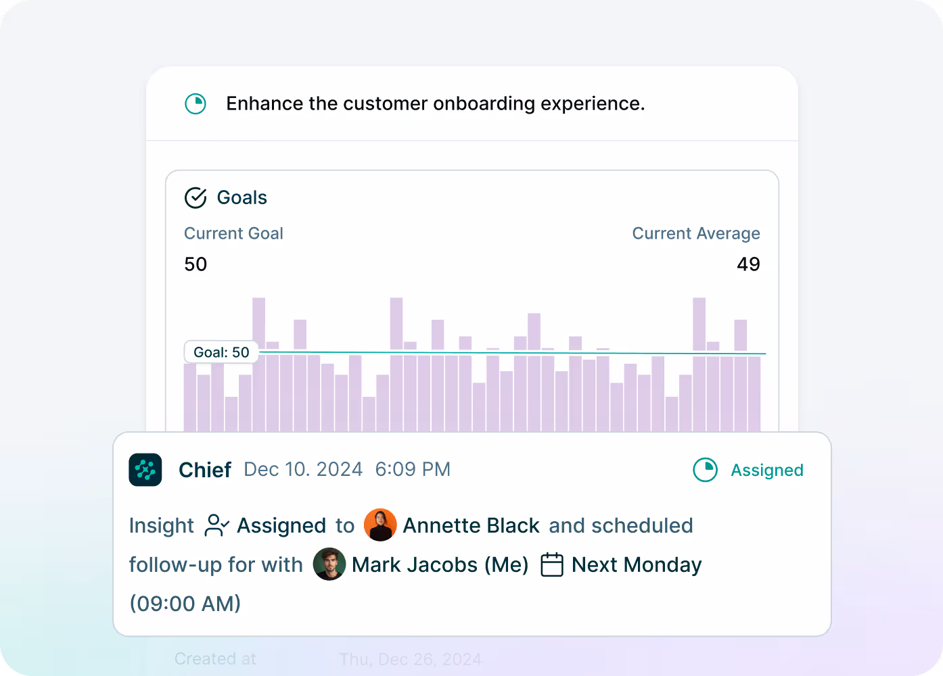The width and height of the screenshot is (943, 676).
Task: Click the Chief app logo icon
Action: click(145, 470)
